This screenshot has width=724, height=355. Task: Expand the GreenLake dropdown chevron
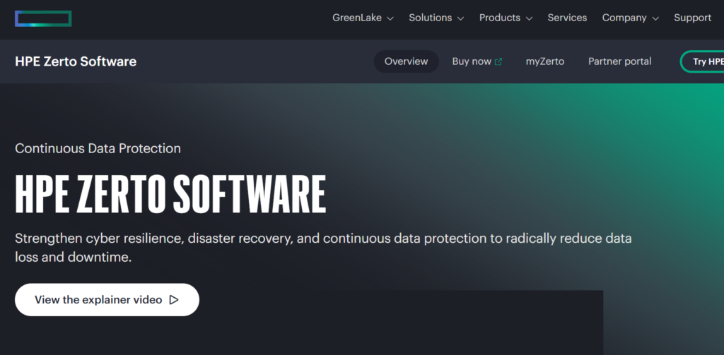[x=390, y=18]
